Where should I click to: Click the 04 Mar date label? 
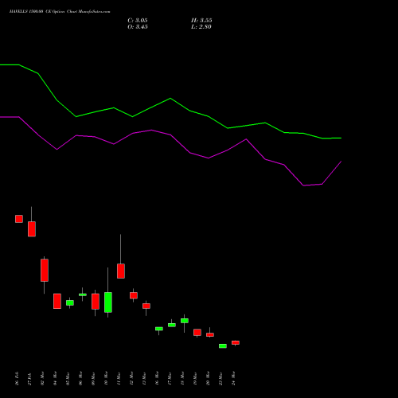(56, 378)
